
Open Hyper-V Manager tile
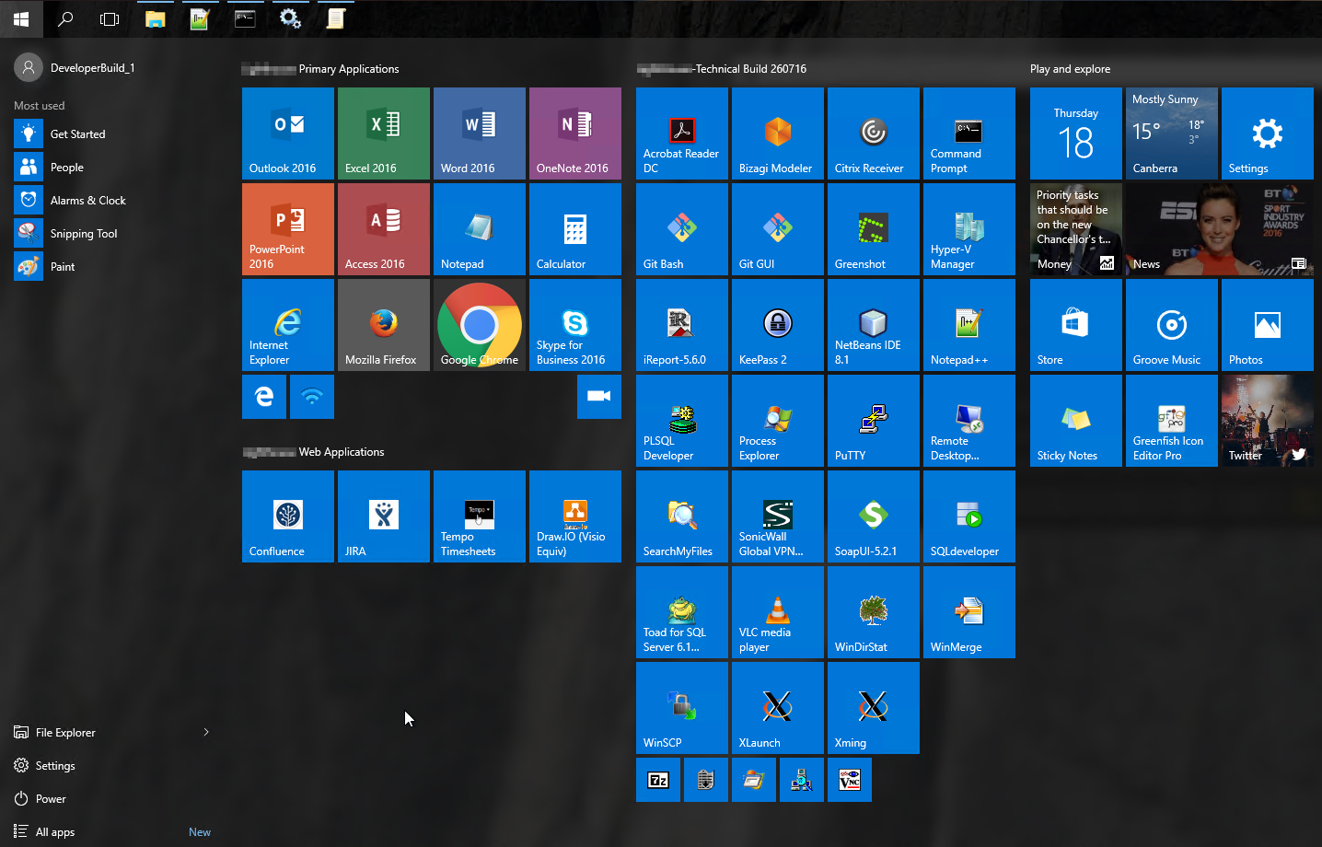[969, 229]
